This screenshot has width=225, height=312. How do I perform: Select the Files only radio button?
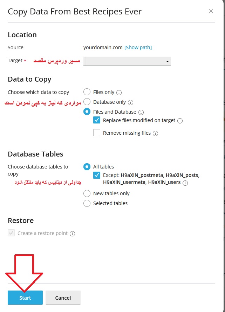[87, 92]
